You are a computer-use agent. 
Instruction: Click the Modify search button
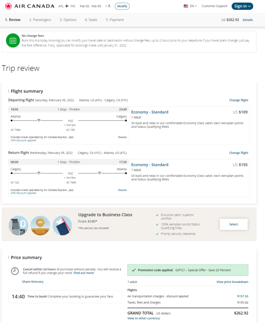pos(122,6)
